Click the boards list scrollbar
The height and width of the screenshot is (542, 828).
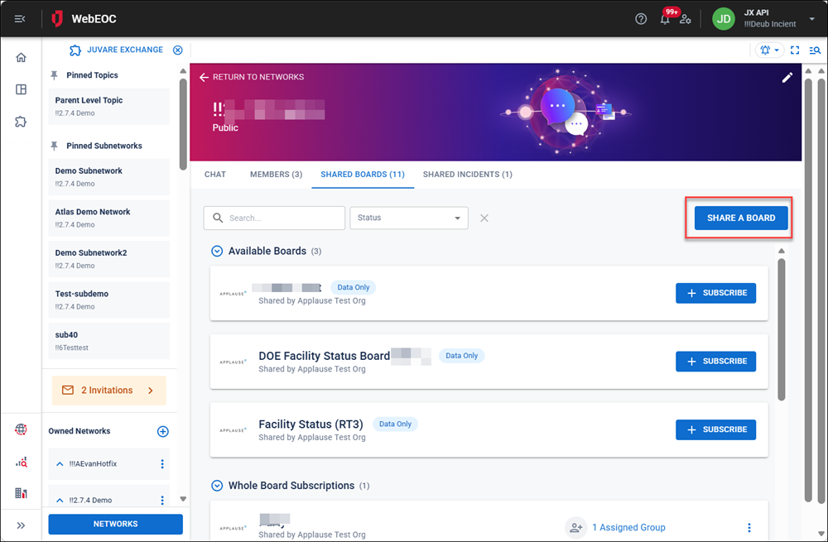pyautogui.click(x=782, y=329)
